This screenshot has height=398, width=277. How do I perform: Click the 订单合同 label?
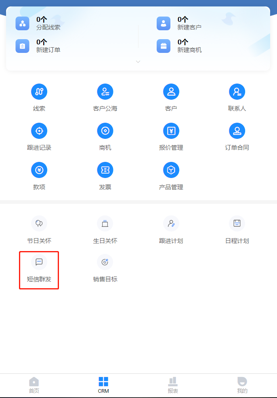pos(237,148)
